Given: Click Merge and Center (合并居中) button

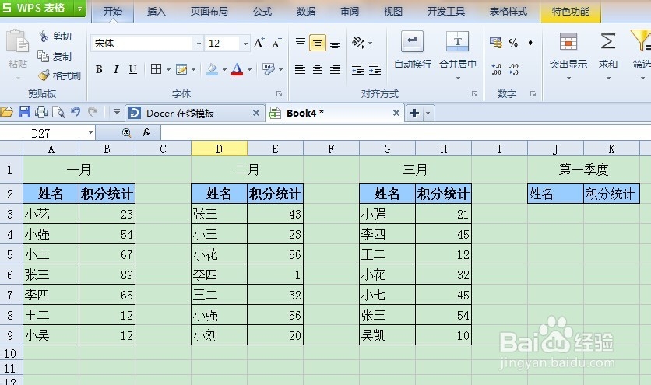Looking at the screenshot, I should click(x=458, y=50).
